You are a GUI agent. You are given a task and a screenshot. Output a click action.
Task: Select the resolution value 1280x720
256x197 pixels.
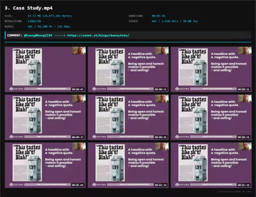[34, 21]
